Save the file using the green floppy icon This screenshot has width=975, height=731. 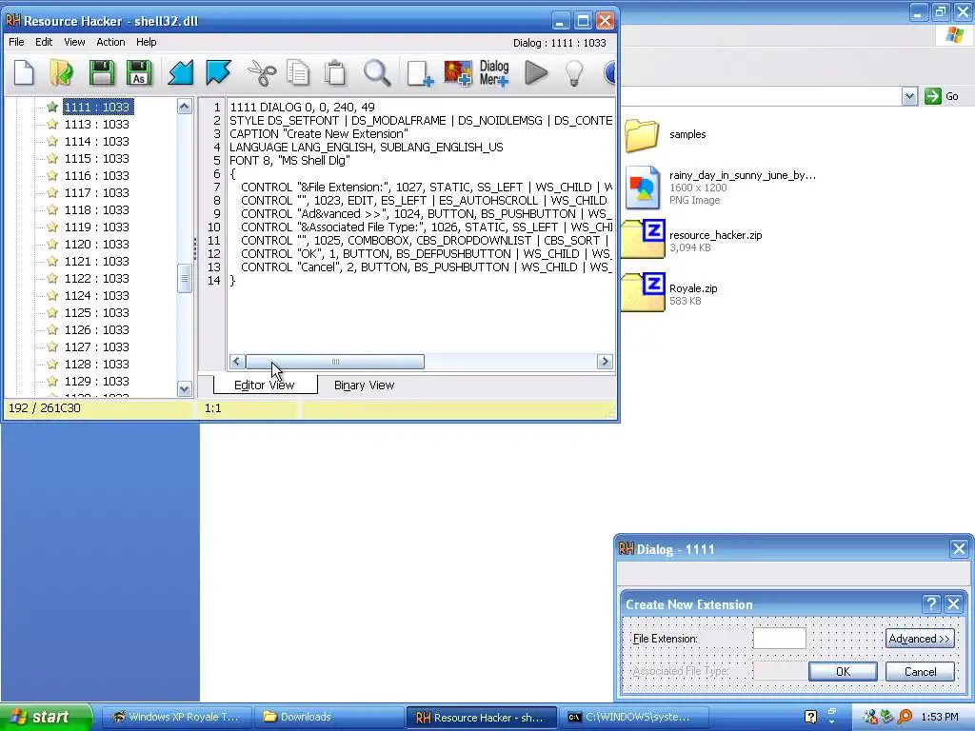coord(101,72)
